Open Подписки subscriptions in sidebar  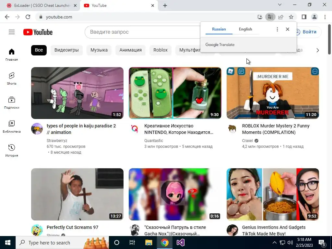pos(12,103)
